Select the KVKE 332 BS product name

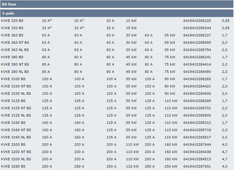[x=12, y=28]
